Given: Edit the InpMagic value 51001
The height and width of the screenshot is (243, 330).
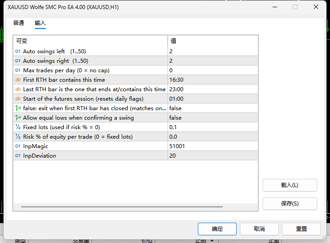Looking at the screenshot, I should 213,146.
